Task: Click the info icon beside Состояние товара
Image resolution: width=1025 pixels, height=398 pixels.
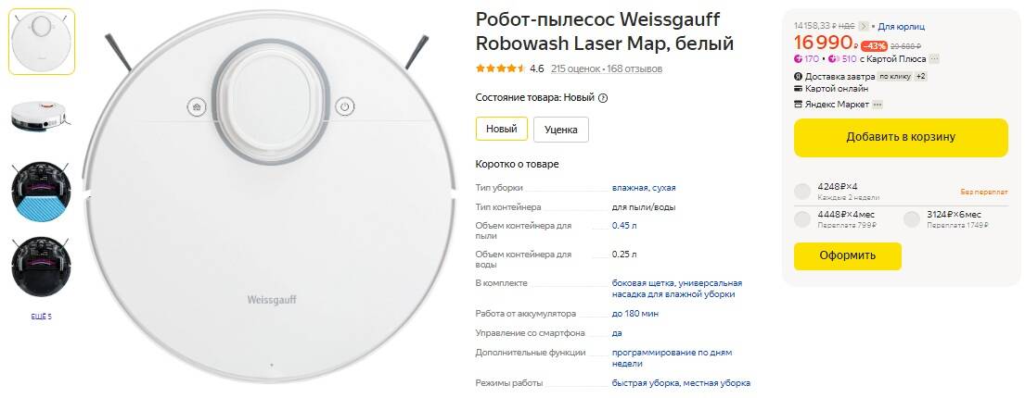Action: pos(603,97)
